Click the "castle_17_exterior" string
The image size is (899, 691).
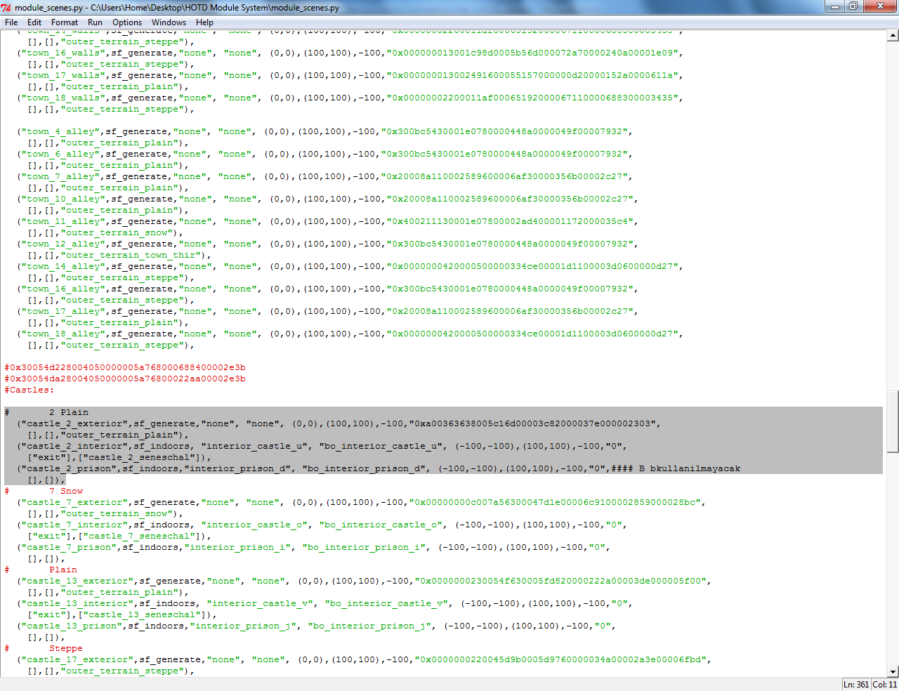pos(79,659)
